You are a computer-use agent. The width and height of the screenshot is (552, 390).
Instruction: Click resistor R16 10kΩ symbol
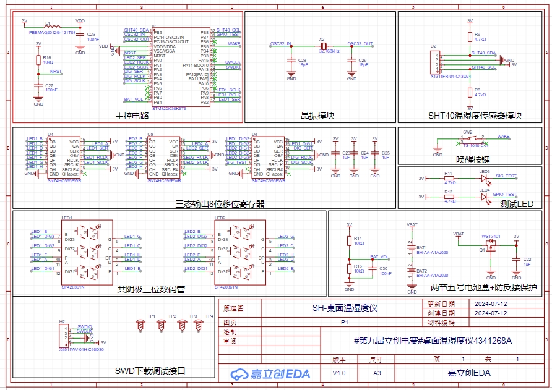coord(38,60)
